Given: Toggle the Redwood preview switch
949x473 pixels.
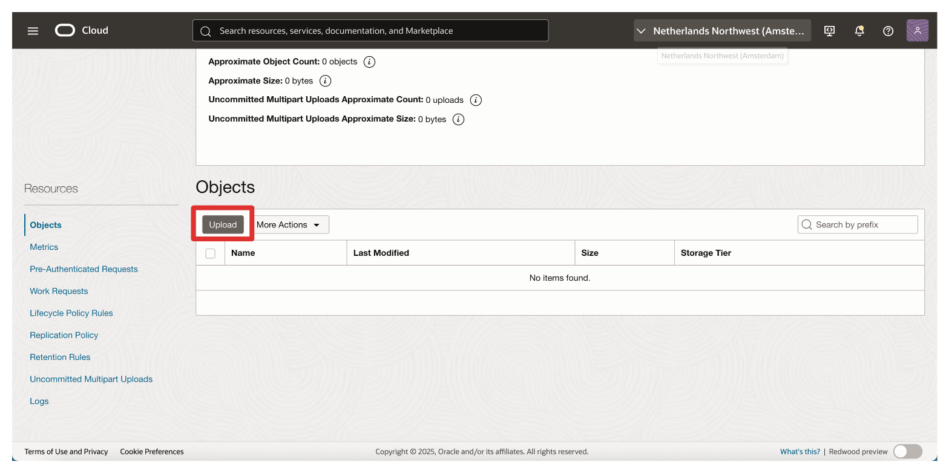Looking at the screenshot, I should click(x=907, y=451).
